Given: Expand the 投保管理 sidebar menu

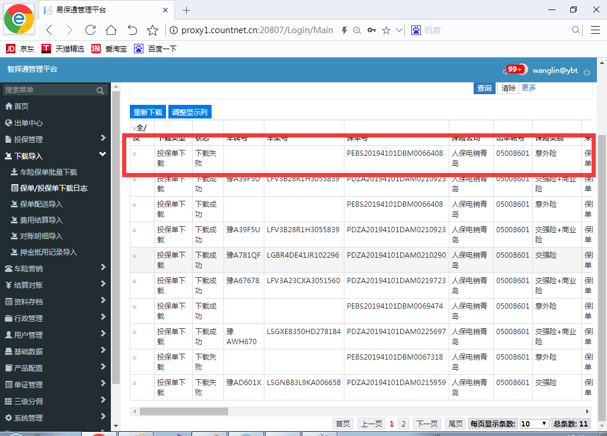Looking at the screenshot, I should 55,139.
